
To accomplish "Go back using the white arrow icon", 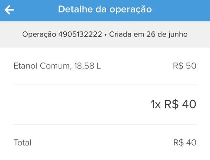I will pos(9,10).
